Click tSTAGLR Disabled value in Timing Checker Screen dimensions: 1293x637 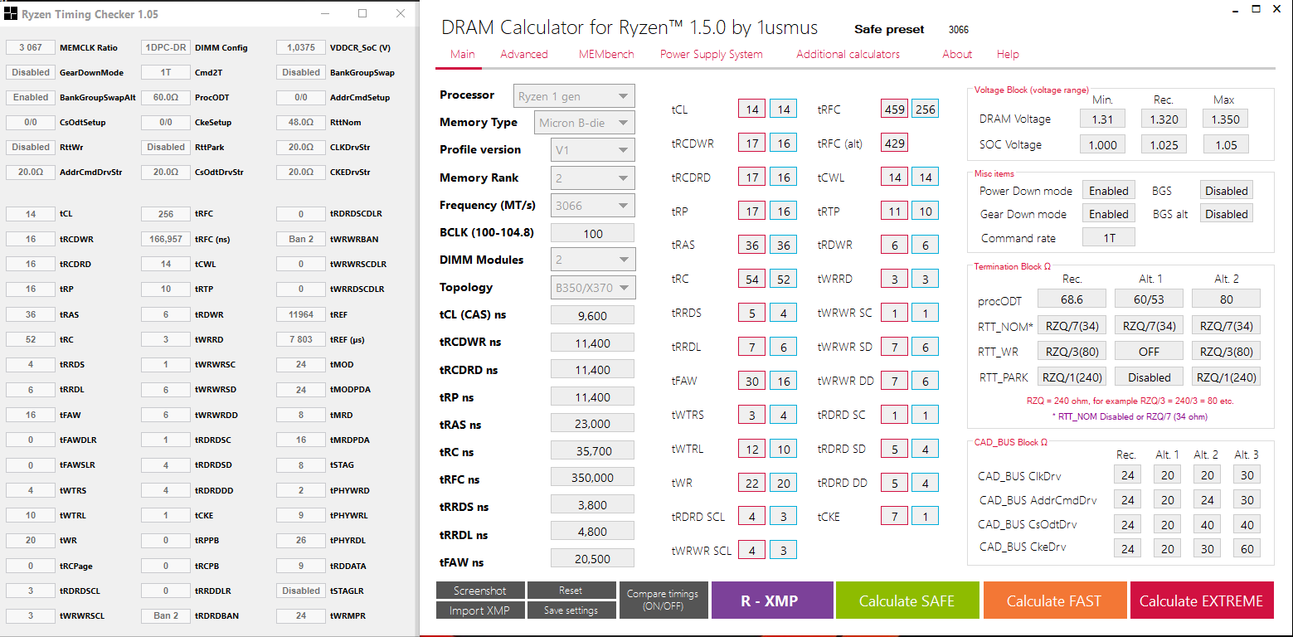click(x=301, y=591)
